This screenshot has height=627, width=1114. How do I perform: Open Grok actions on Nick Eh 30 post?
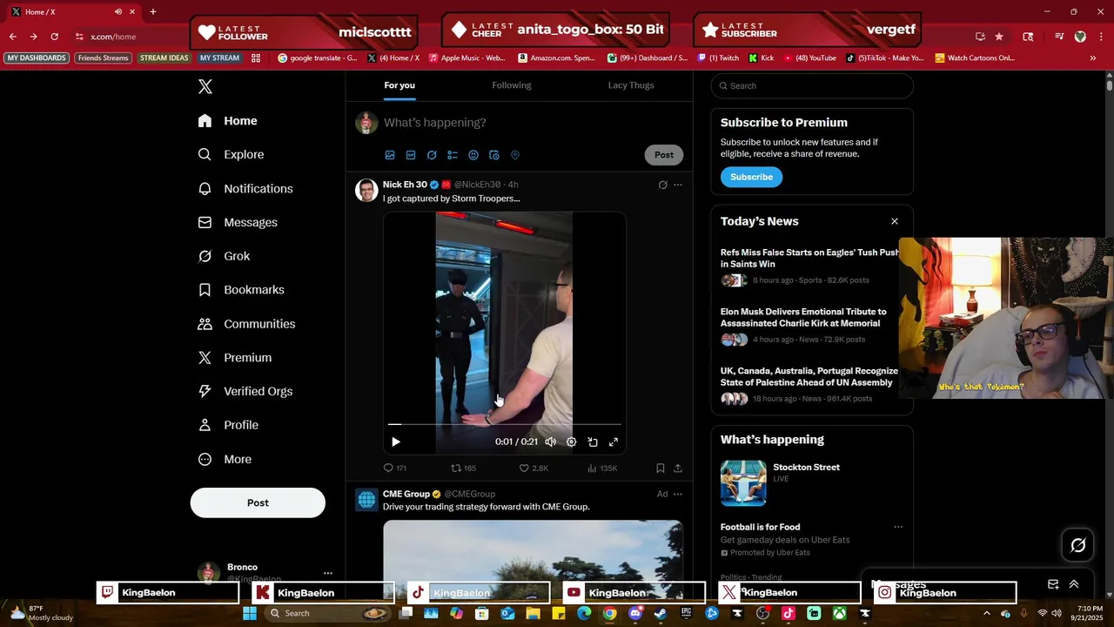[662, 185]
